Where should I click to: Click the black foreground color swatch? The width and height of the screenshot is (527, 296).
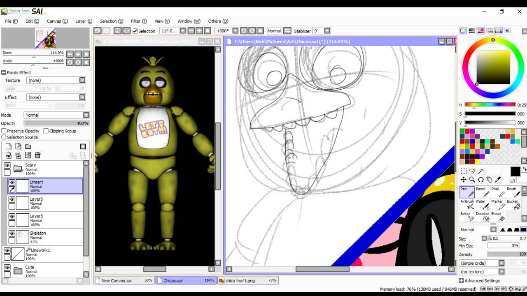[515, 172]
